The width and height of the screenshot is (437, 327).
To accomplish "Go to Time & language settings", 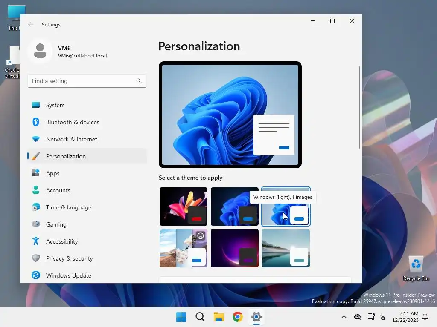I will point(87,207).
